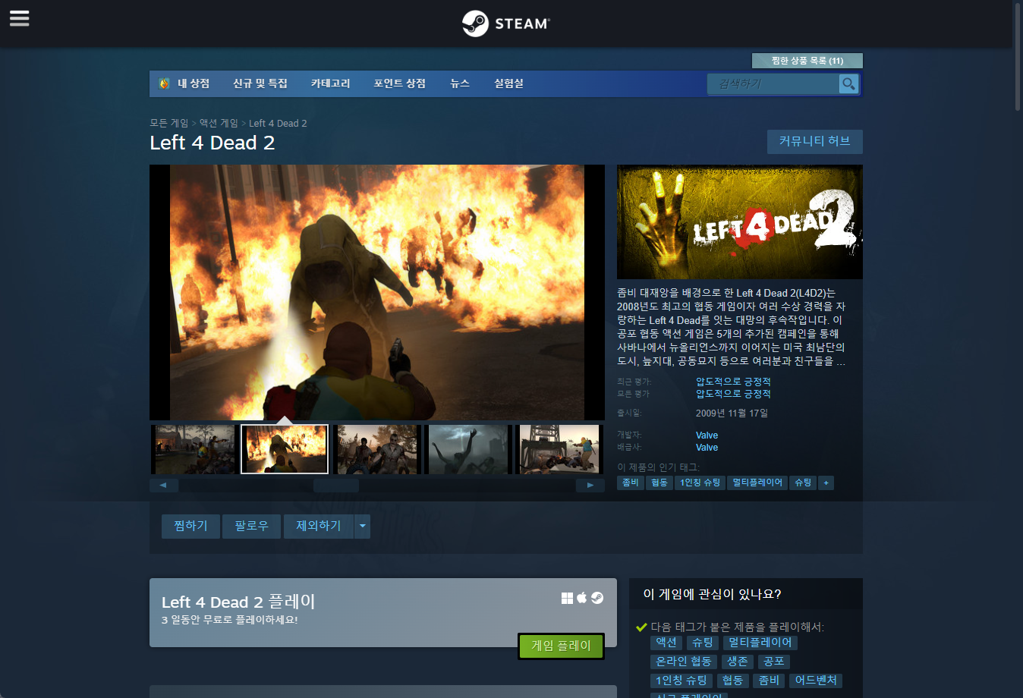Click the 내 상점 store icon
Image resolution: width=1023 pixels, height=698 pixels.
click(x=164, y=83)
